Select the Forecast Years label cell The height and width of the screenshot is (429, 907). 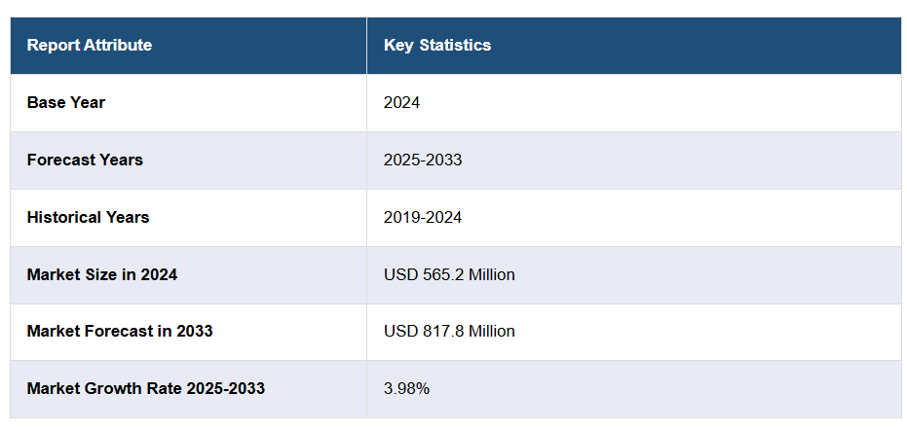pyautogui.click(x=85, y=160)
